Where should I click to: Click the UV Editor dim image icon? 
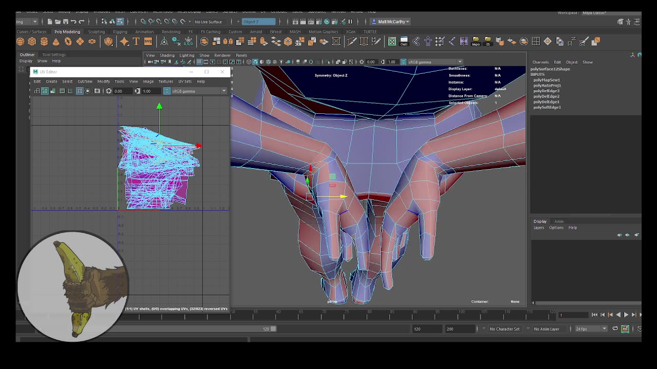(x=88, y=91)
